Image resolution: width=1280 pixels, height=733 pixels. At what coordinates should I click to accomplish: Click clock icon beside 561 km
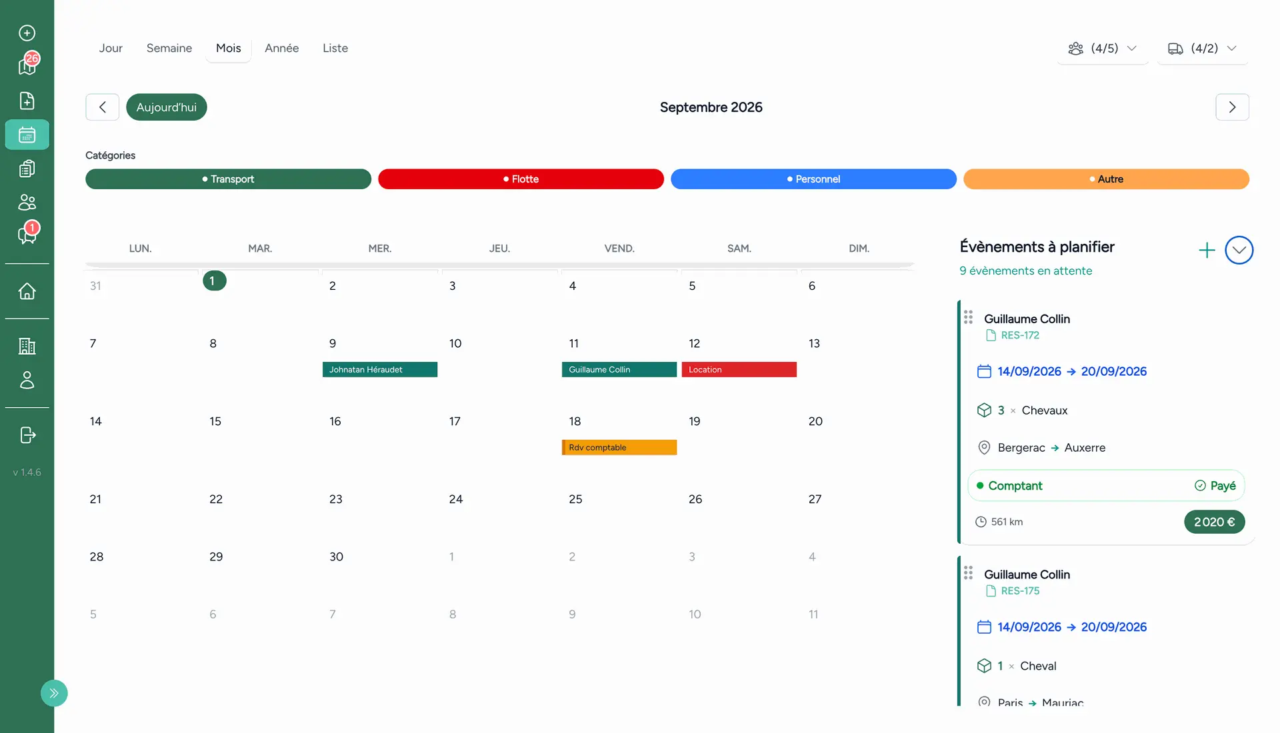pos(981,522)
